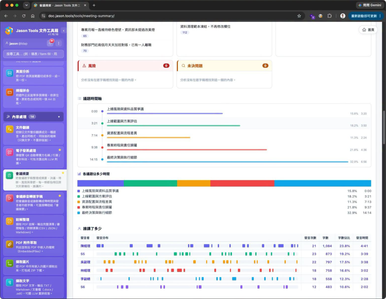Viewport: 386px width, 299px height.
Task: Open the Chrome profile avatar
Action: coord(343,16)
